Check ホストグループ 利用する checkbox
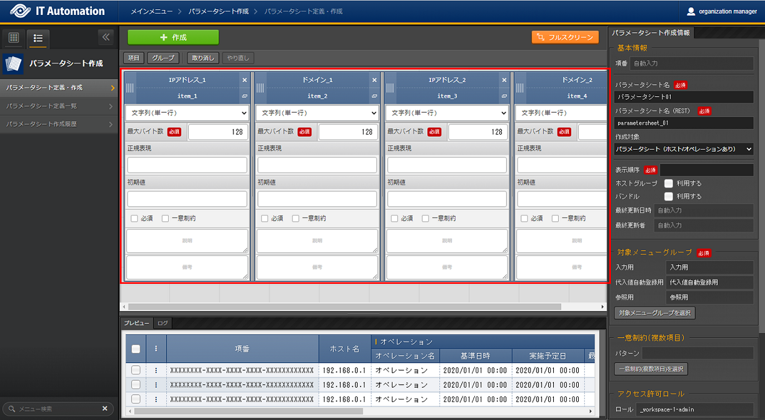Image resolution: width=765 pixels, height=420 pixels. pyautogui.click(x=668, y=184)
